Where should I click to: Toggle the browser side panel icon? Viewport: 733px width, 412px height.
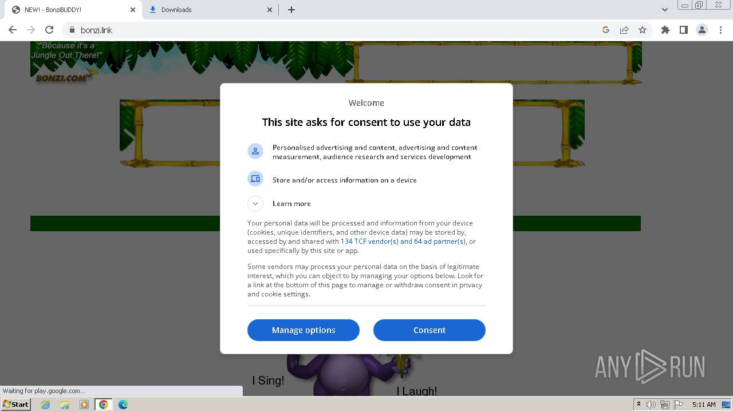pyautogui.click(x=684, y=30)
